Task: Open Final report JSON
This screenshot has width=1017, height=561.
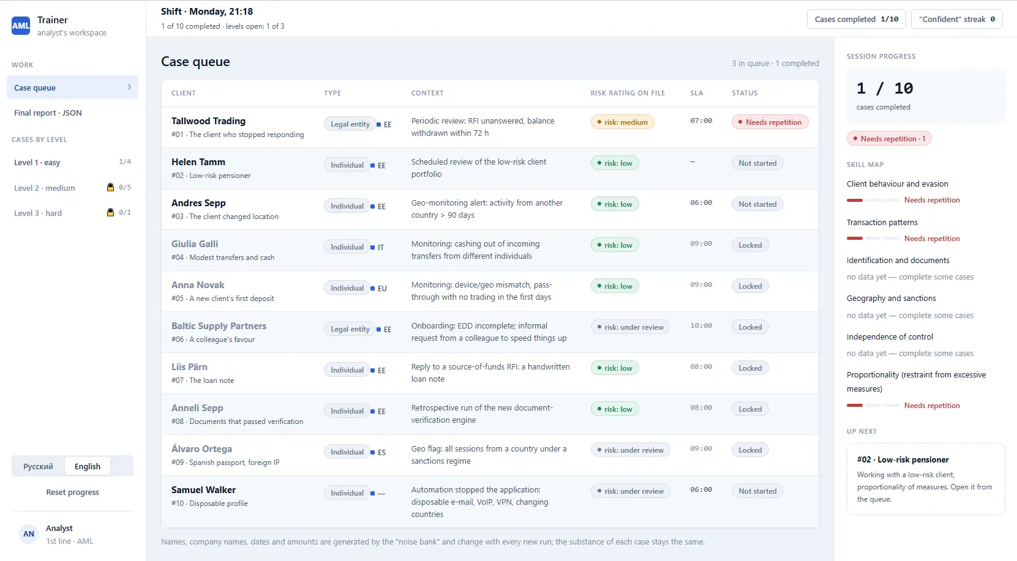Action: (72, 113)
